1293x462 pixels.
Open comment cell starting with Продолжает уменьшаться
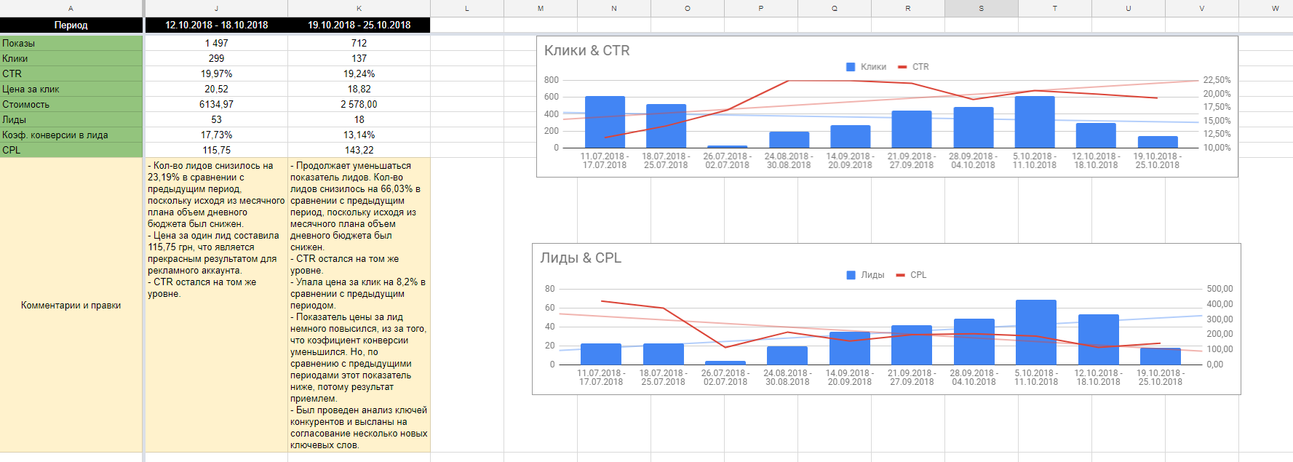[359, 305]
